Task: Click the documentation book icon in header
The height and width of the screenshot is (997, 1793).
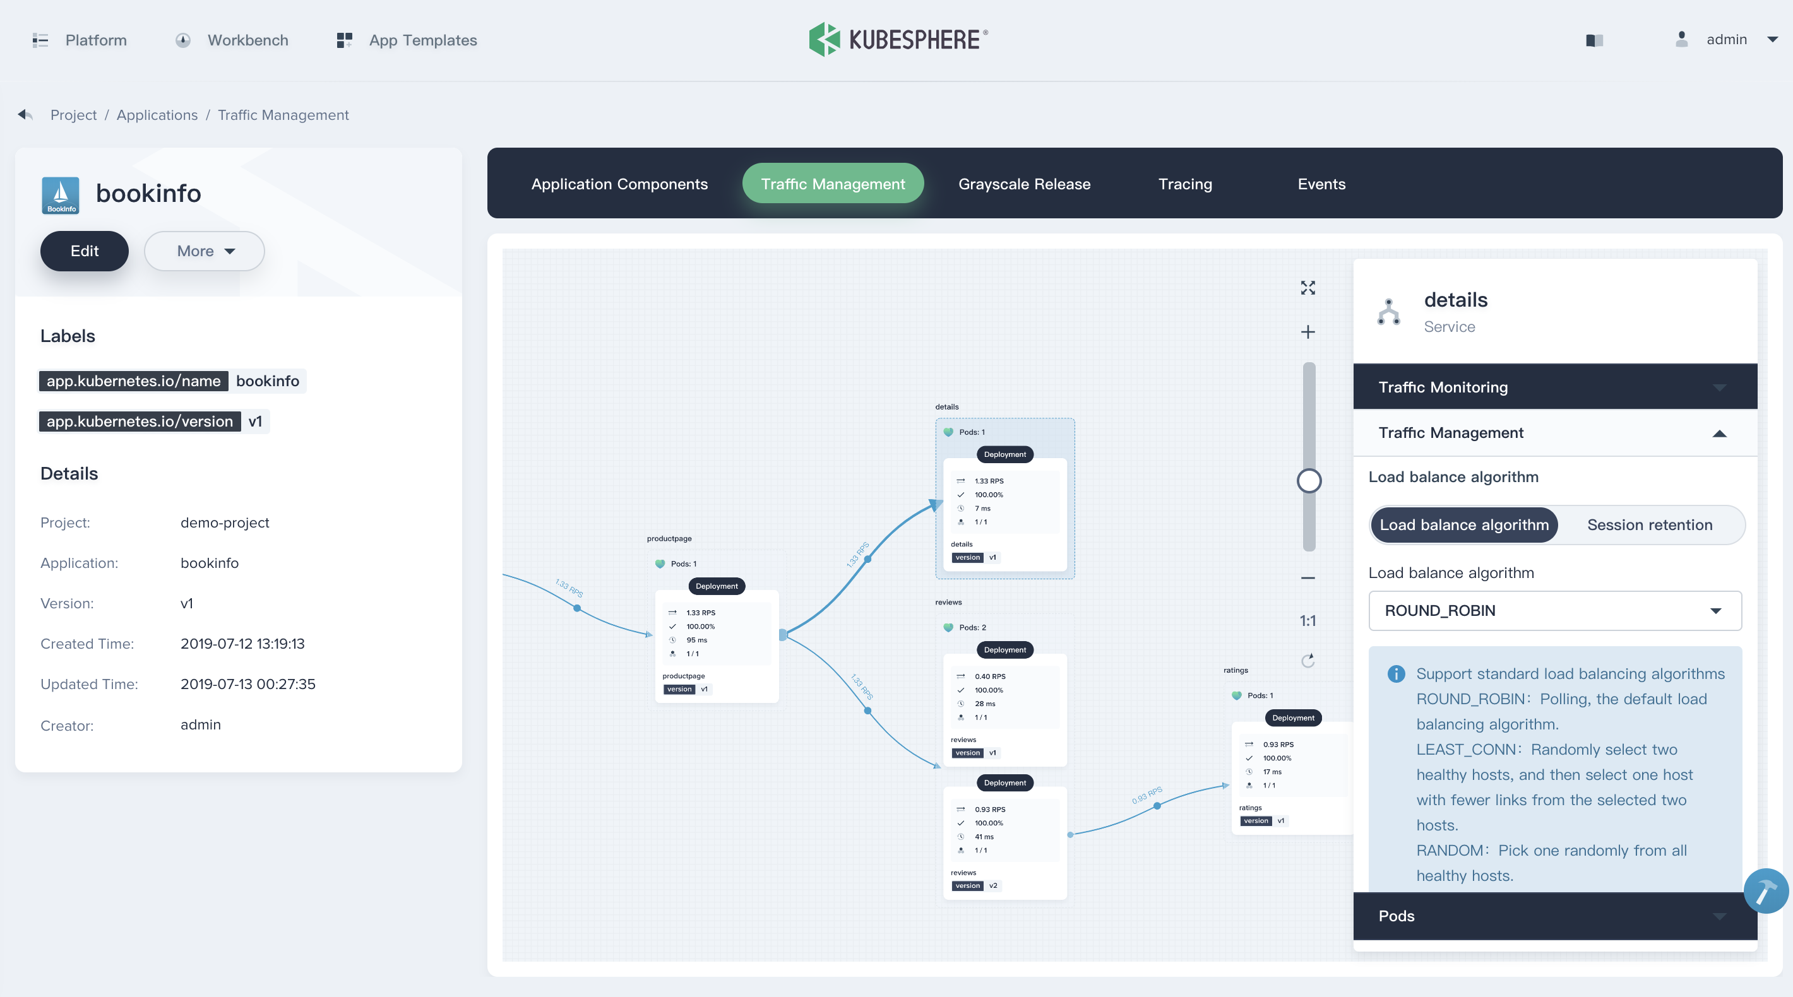Action: click(x=1594, y=40)
